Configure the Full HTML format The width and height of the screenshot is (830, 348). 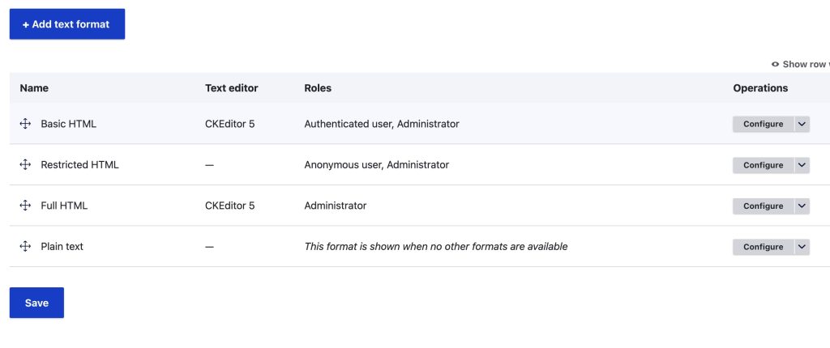(763, 206)
